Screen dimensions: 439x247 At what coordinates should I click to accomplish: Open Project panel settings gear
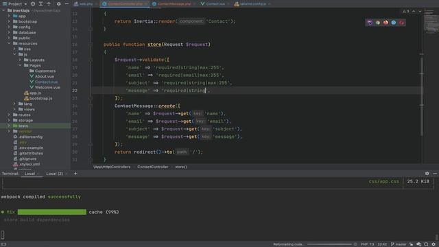coord(58,4)
